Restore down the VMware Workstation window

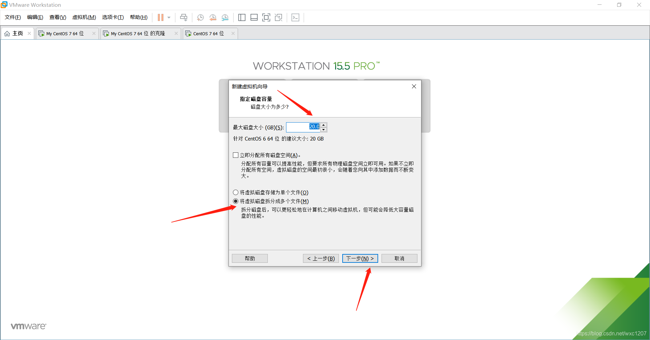pos(619,5)
